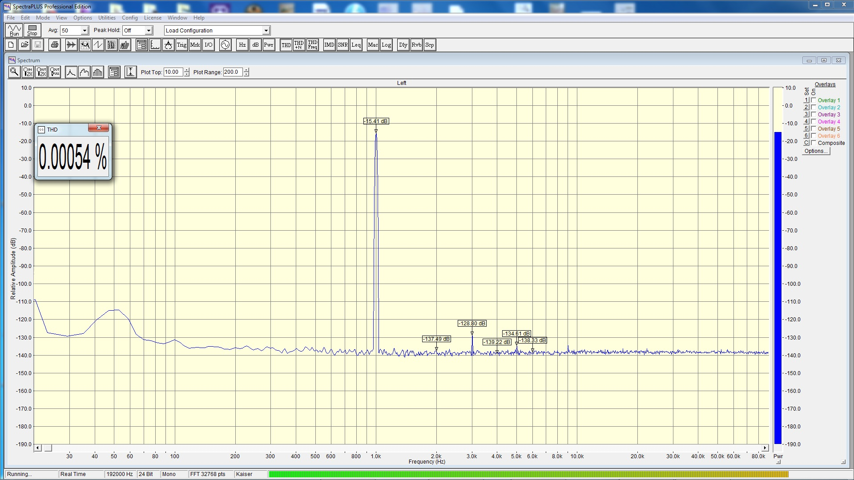Switch to bar graph plot style

[97, 72]
